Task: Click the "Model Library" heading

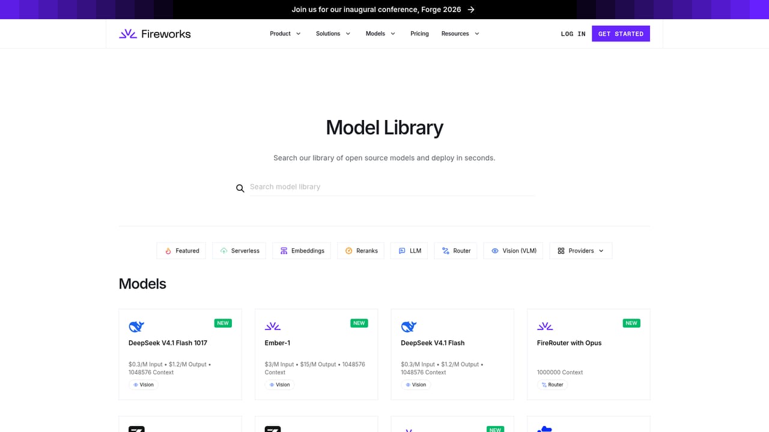Action: click(x=384, y=128)
